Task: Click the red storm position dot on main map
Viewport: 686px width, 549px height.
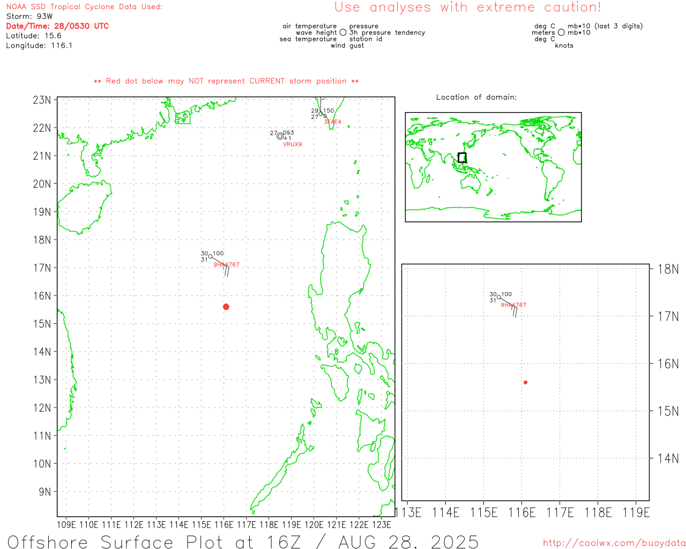Action: pyautogui.click(x=226, y=307)
